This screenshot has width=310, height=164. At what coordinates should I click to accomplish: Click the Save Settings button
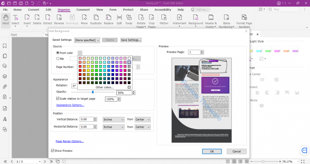click(131, 40)
